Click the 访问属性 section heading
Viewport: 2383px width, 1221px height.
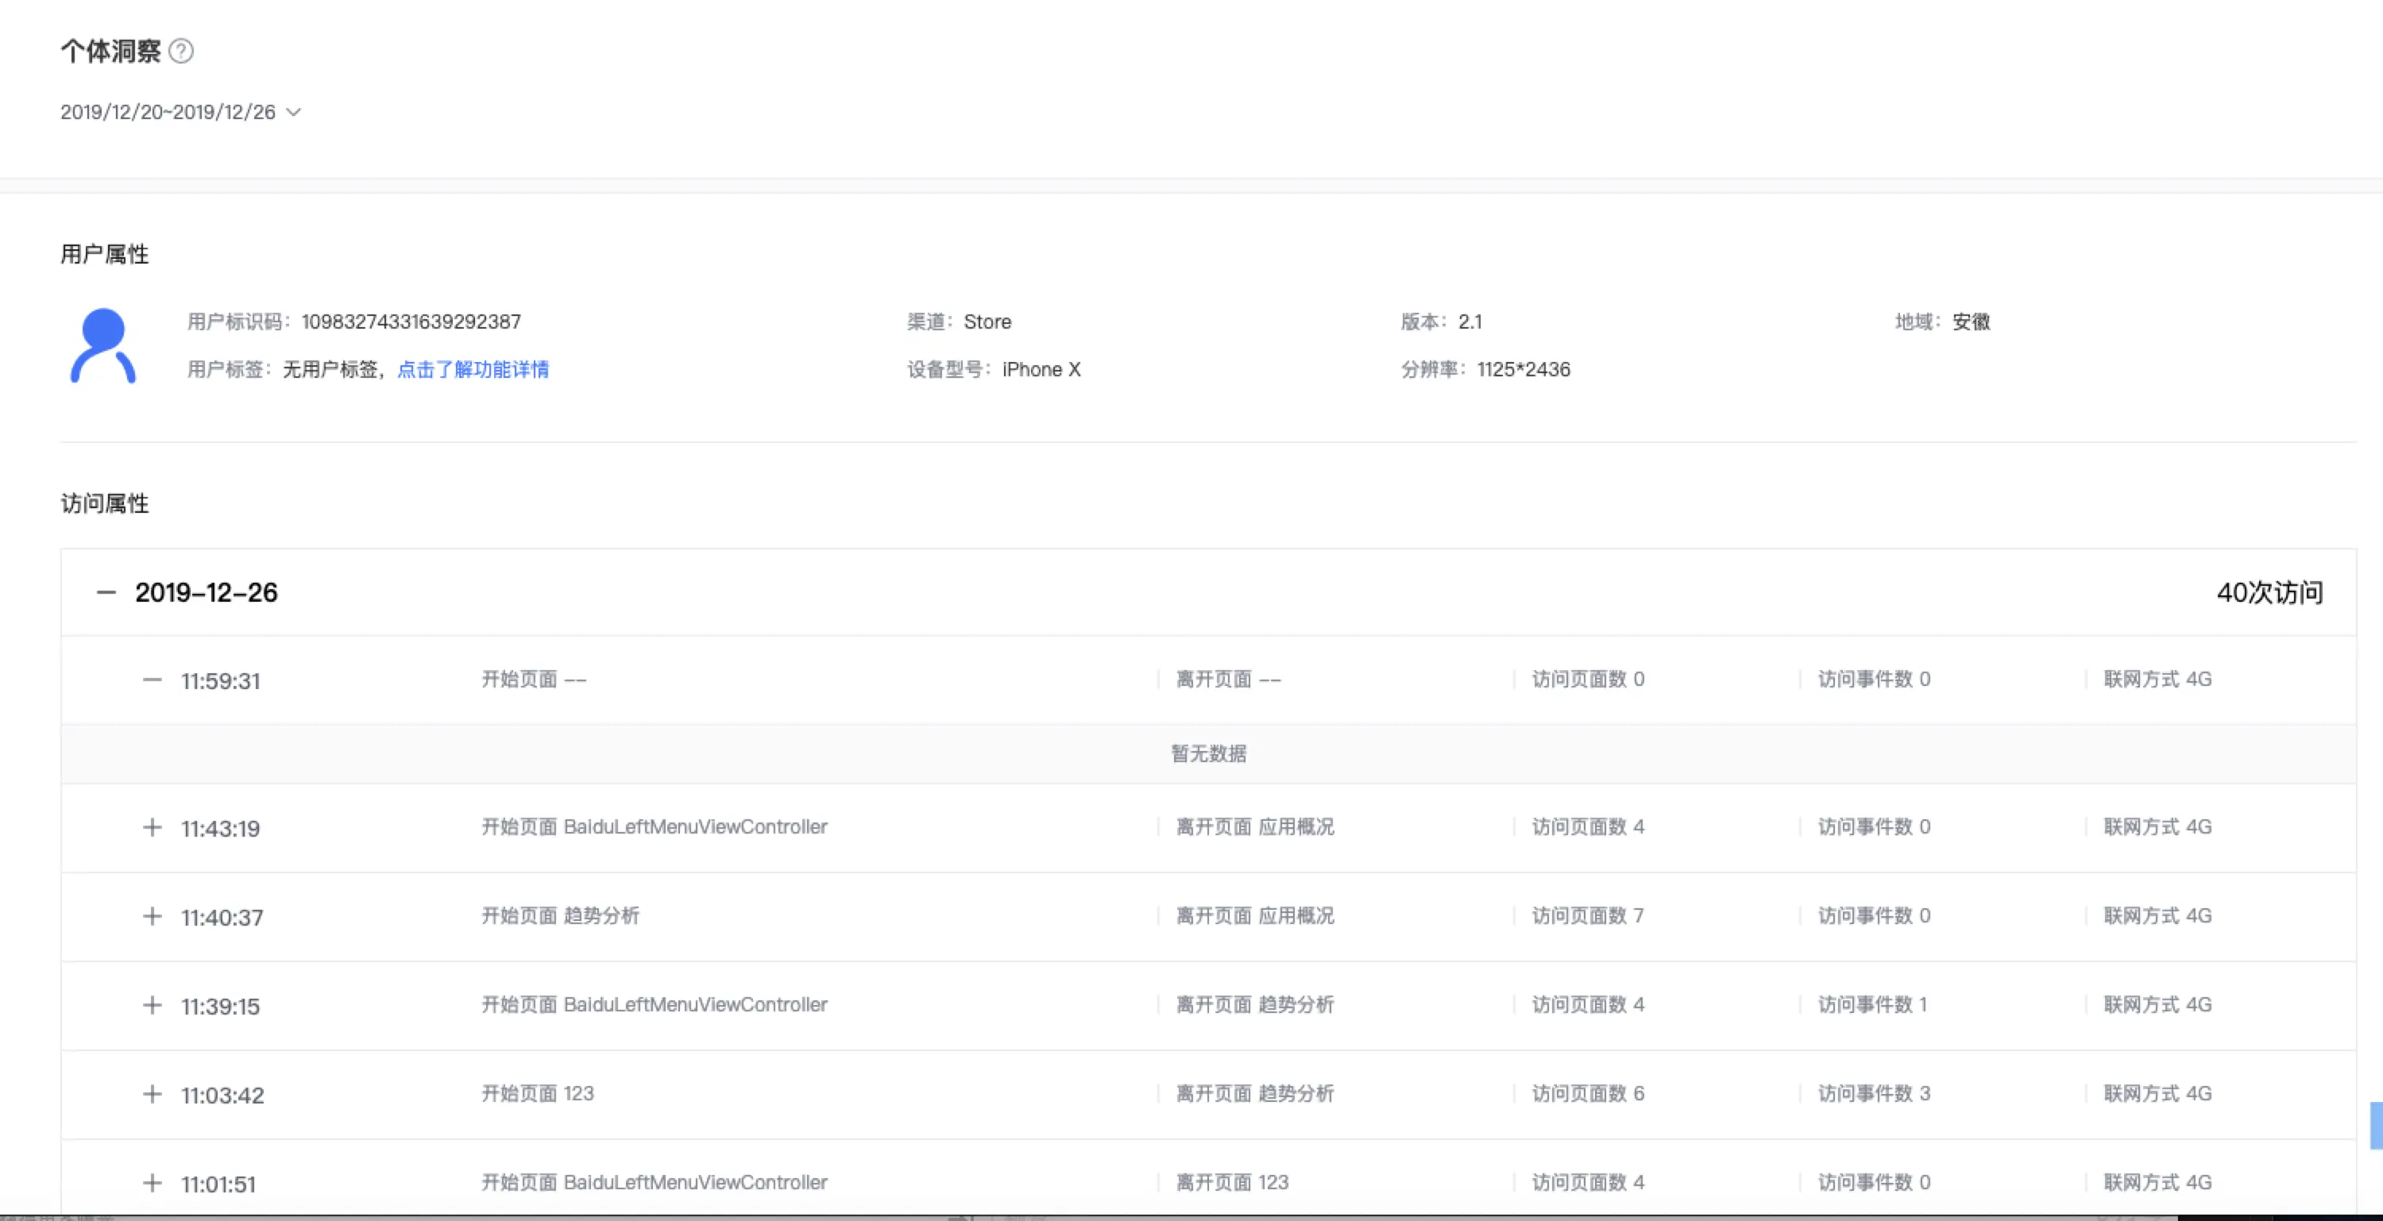click(x=105, y=504)
